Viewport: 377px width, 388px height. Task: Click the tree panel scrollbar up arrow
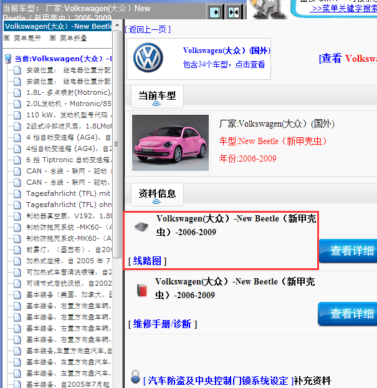pos(117,25)
